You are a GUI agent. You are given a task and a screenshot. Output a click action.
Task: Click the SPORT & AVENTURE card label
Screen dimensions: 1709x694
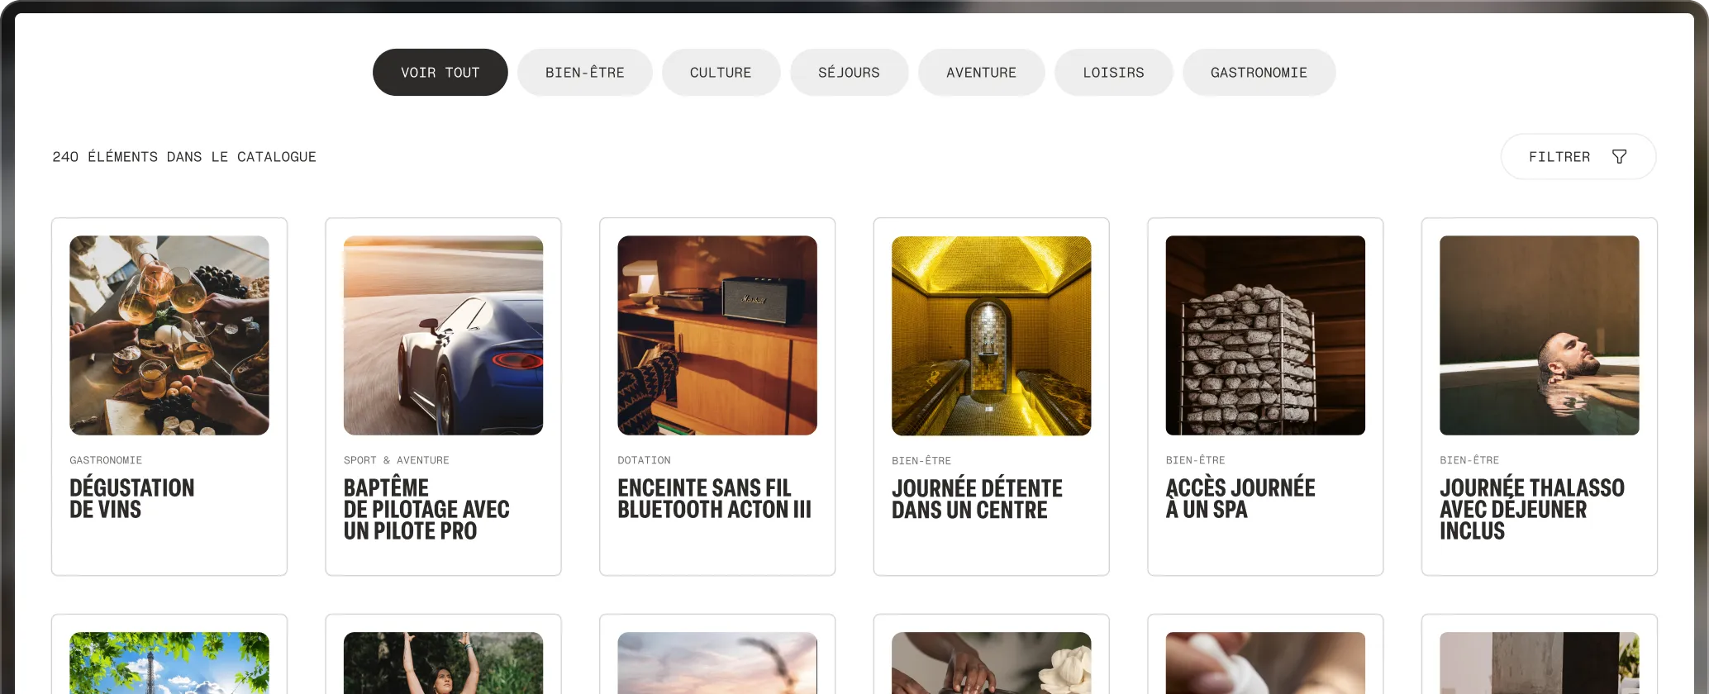[396, 460]
